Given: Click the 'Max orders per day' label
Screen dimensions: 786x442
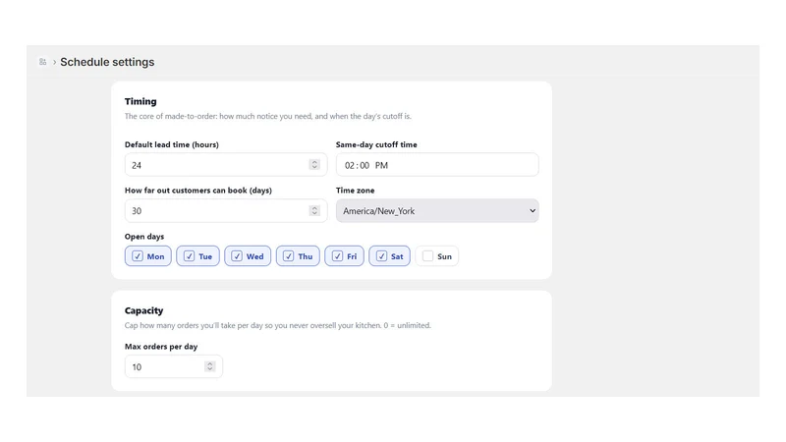Looking at the screenshot, I should pyautogui.click(x=161, y=347).
